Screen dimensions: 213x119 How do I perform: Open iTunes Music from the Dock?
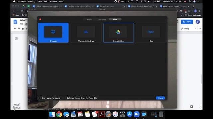click(x=115, y=114)
